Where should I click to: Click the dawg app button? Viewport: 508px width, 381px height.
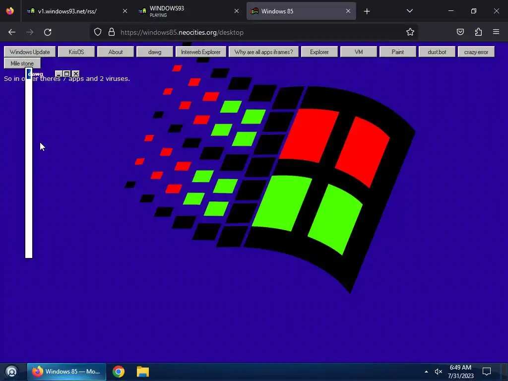[155, 52]
